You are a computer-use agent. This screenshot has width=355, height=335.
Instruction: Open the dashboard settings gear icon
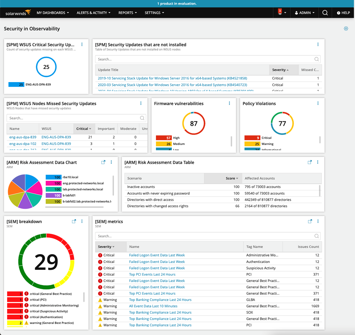coord(346,29)
